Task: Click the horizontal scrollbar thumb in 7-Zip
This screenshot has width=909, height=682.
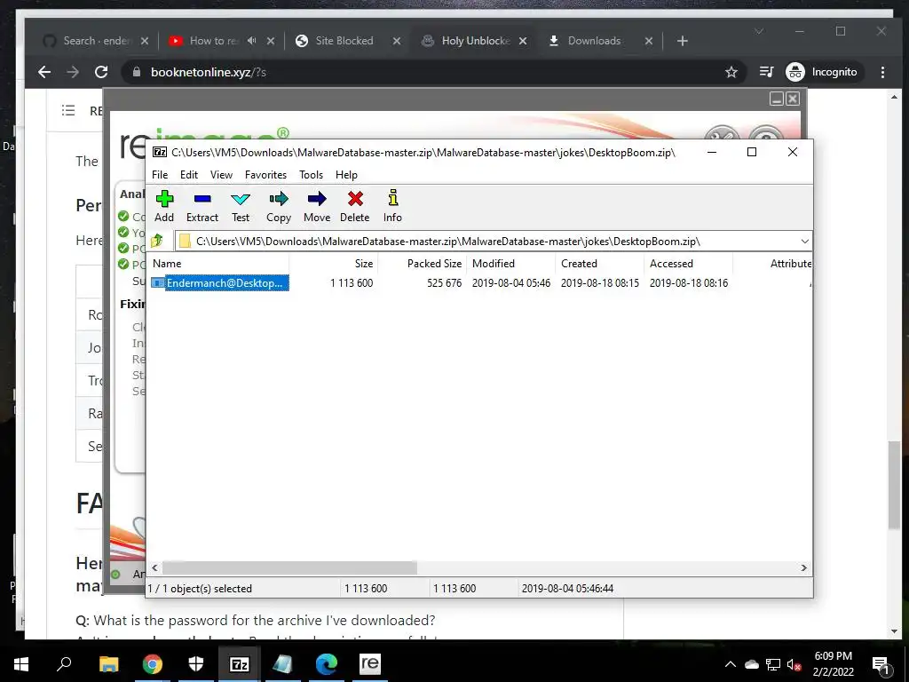Action: click(x=289, y=567)
